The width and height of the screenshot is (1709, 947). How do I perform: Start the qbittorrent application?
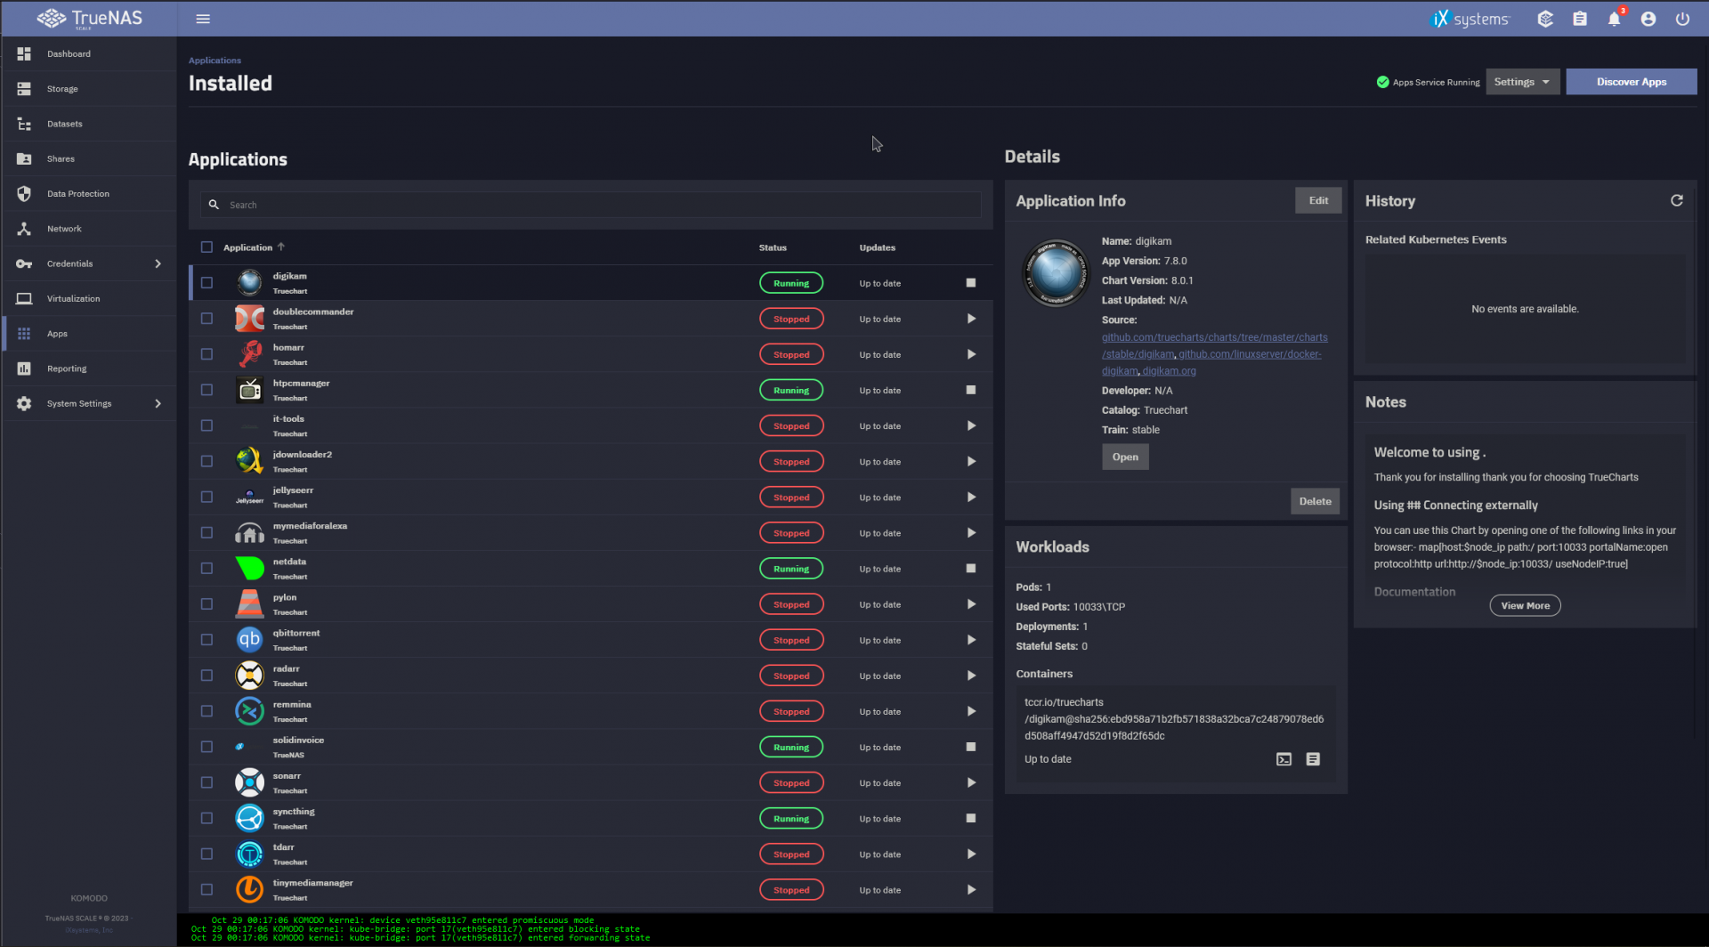(971, 640)
